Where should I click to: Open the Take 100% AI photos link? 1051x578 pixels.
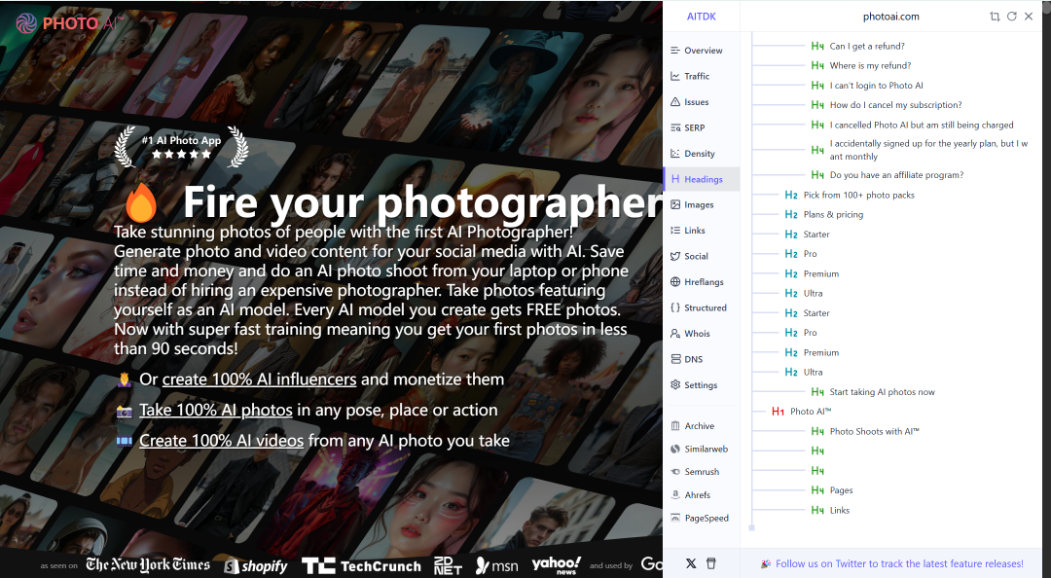click(216, 410)
